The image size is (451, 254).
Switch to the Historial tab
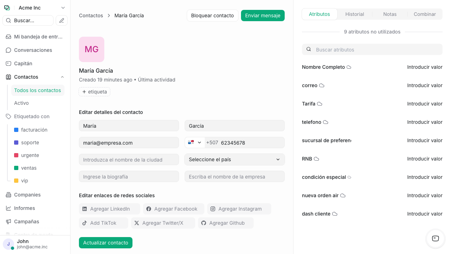coord(354,14)
